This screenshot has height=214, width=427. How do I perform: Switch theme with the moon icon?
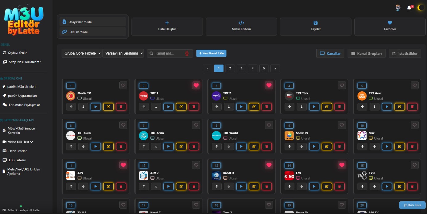(421, 8)
